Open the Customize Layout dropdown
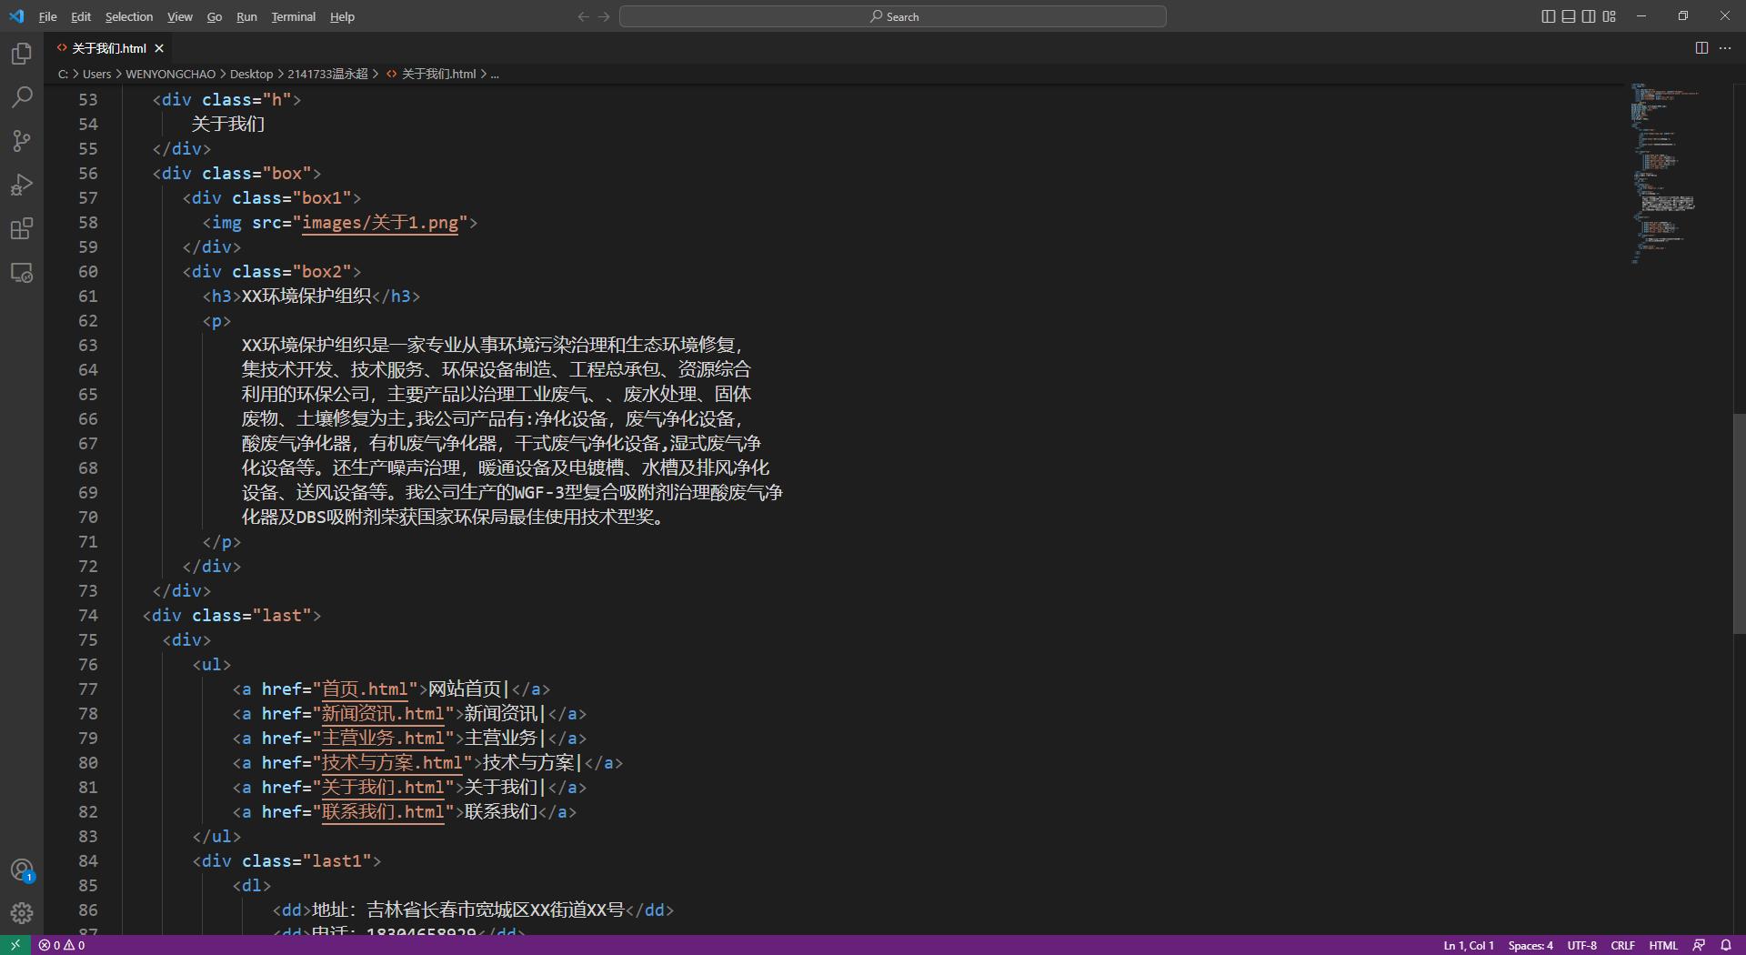Screen dimensions: 1746x955 pos(1608,15)
